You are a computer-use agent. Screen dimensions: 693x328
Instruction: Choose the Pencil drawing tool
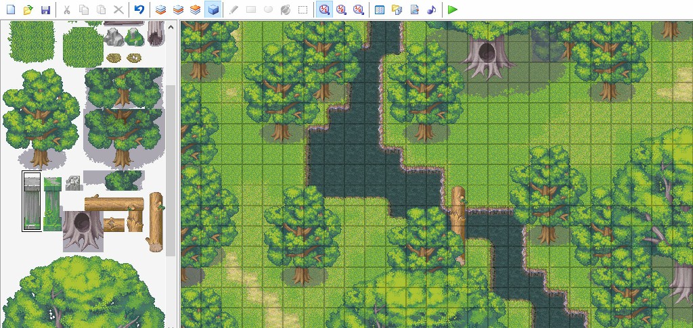[233, 9]
